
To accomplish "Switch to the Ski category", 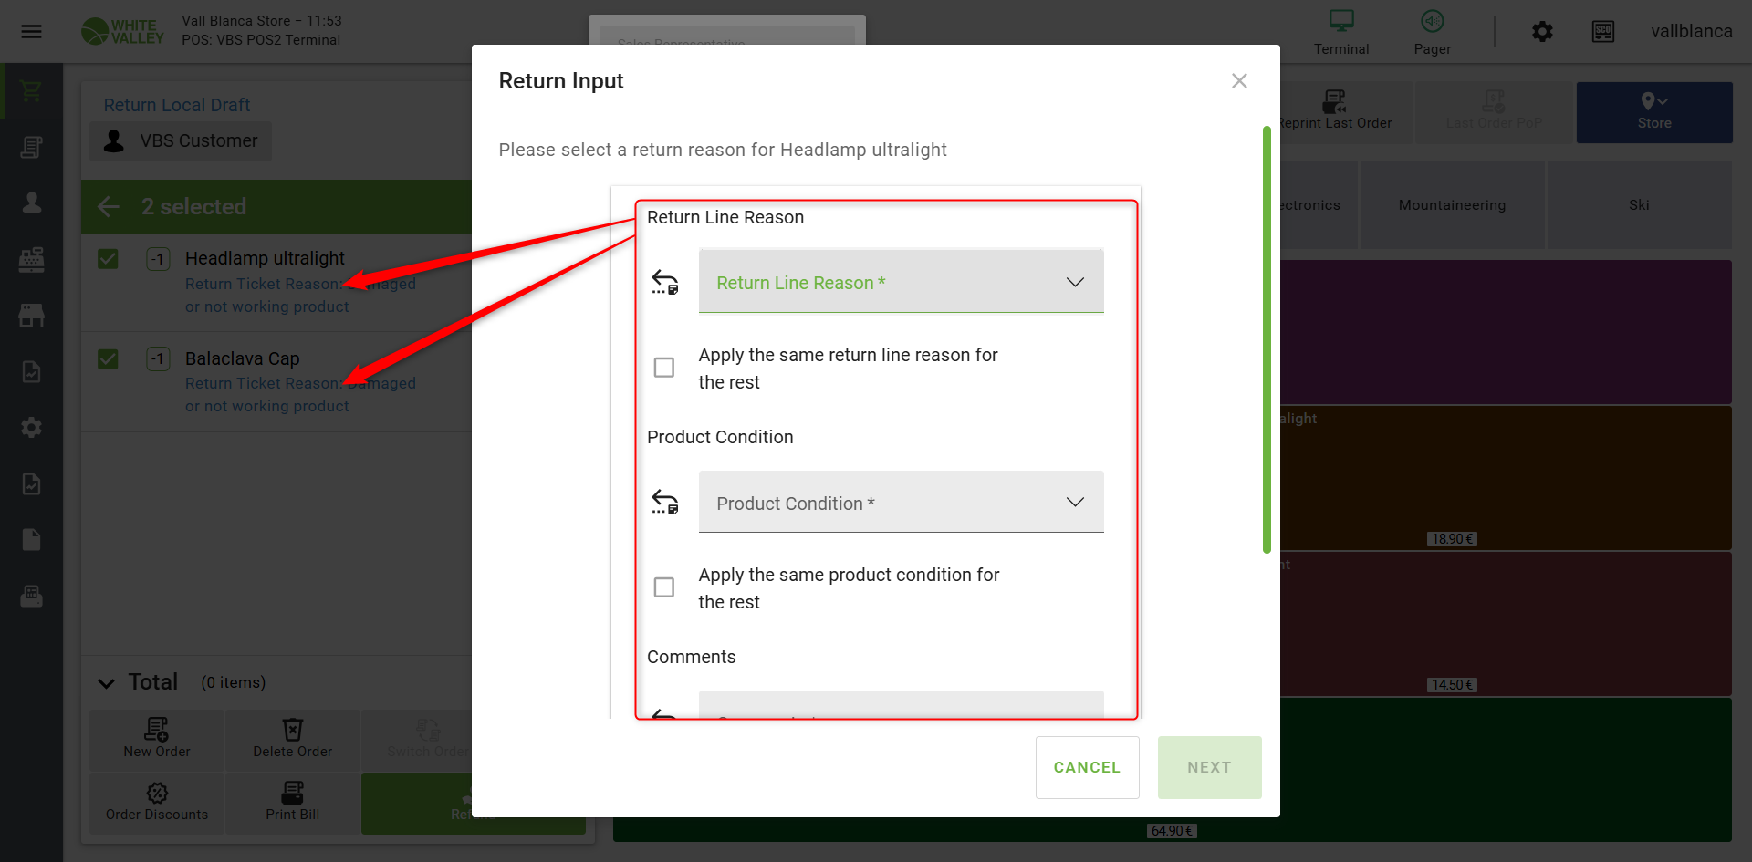I will pyautogui.click(x=1639, y=205).
